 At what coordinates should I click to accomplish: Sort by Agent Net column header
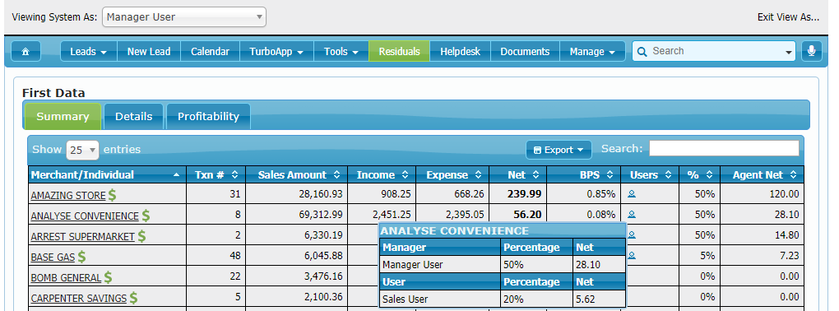coord(762,174)
